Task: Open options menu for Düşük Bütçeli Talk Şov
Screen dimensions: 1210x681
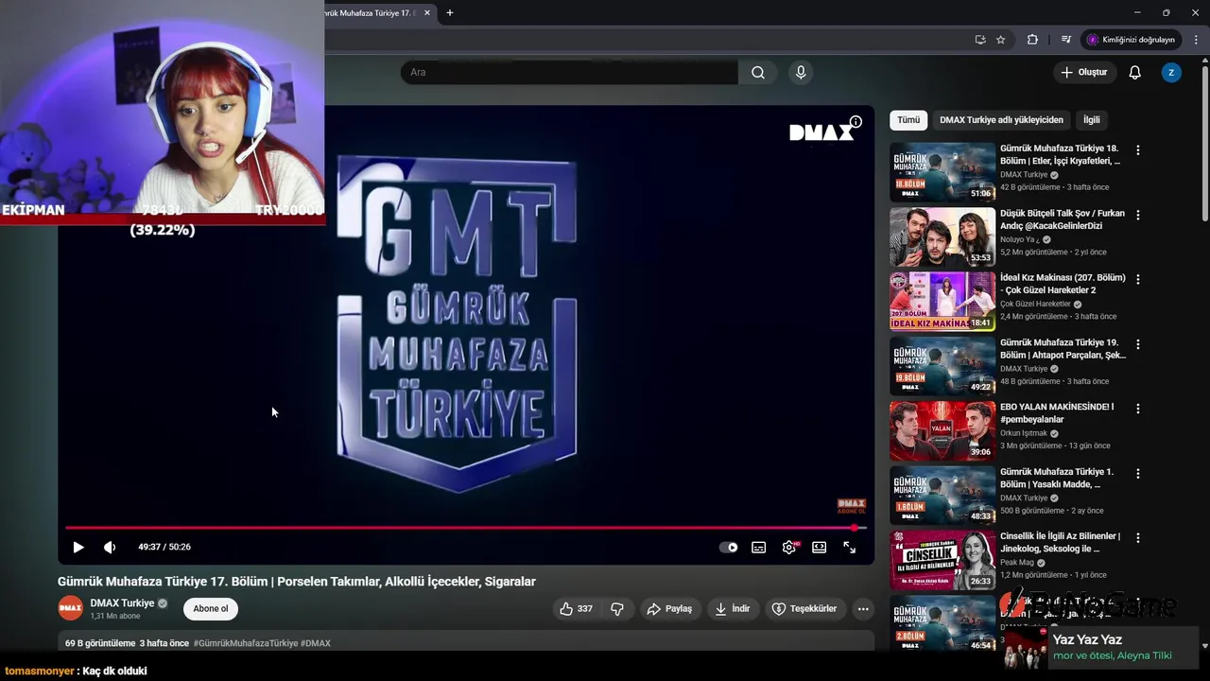Action: (x=1138, y=215)
